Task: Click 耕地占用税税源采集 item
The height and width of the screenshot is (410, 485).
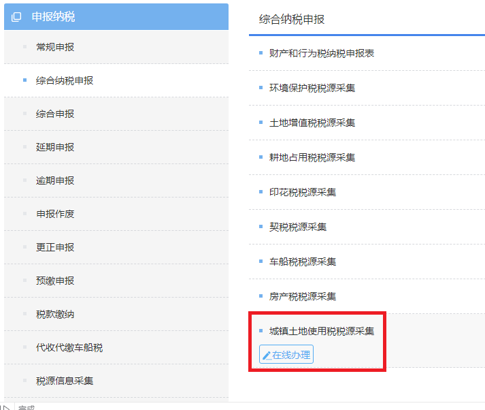Action: [x=312, y=157]
